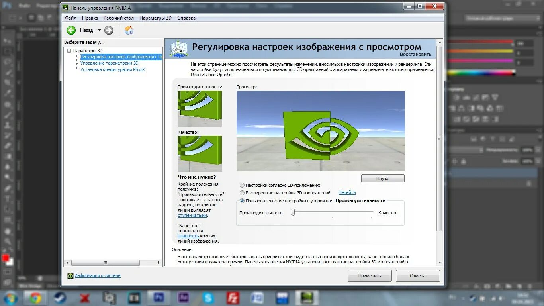Screen dimensions: 544x306
Task: Open Skype from the taskbar
Action: (x=208, y=298)
